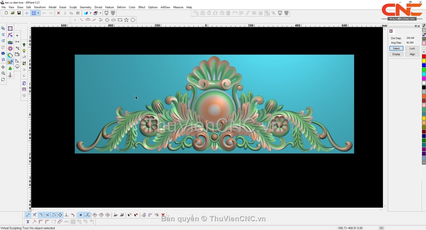This screenshot has height=230, width=426.
Task: Click the carved relief model in the canvas
Action: [214, 104]
